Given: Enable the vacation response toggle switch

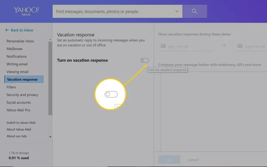Looking at the screenshot, I should [145, 60].
